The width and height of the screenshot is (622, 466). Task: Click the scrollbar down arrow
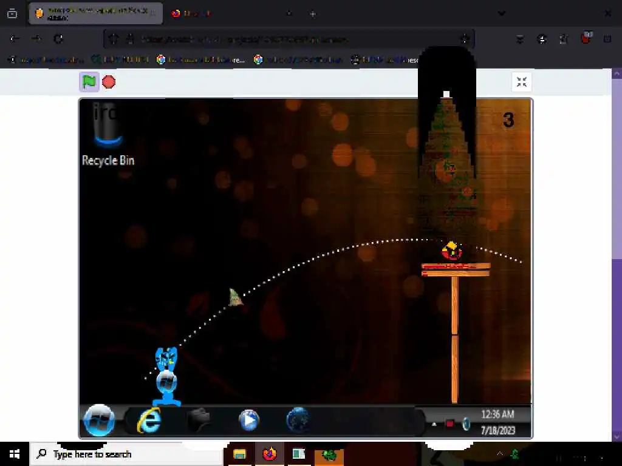(617, 436)
